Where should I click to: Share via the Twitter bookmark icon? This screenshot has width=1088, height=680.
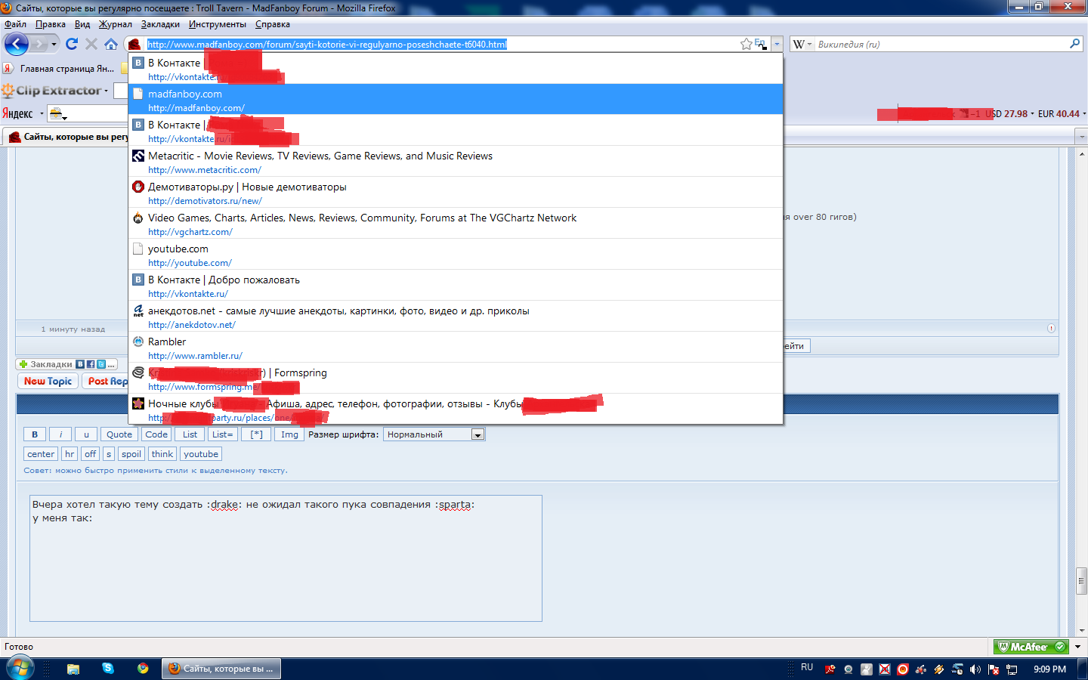point(101,364)
